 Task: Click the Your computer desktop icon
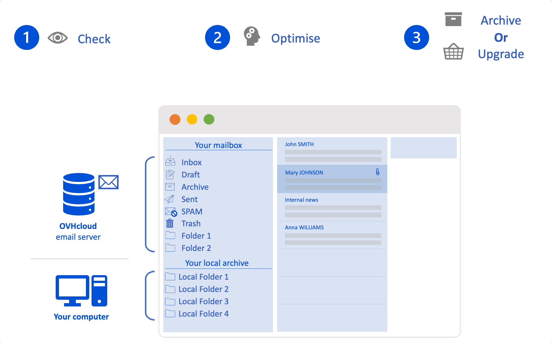(81, 290)
